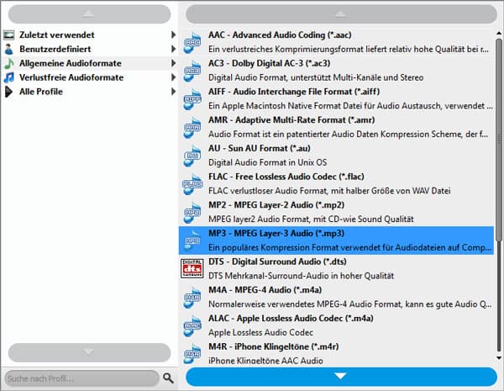This screenshot has height=391, width=504.
Task: Select AIFF - Audio Interchange File Format title
Action: 294,92
